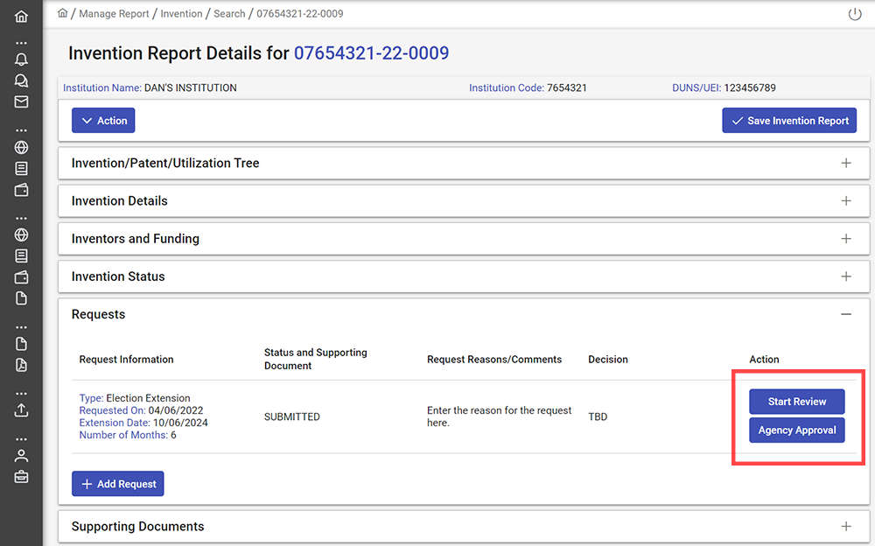The image size is (875, 546).
Task: Click Request Reasons/Comments column header
Action: point(494,360)
